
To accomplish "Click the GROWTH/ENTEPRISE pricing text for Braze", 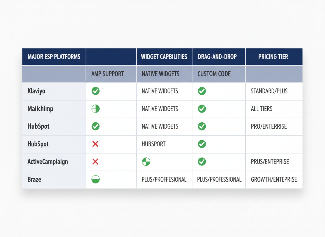I will click(x=274, y=180).
